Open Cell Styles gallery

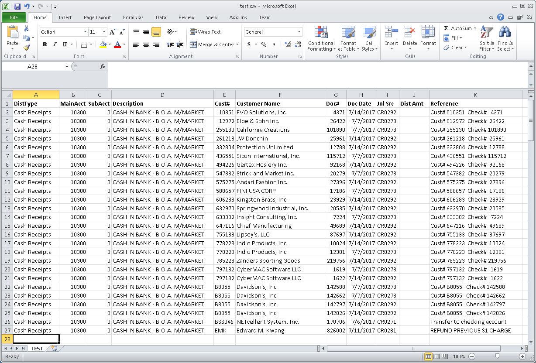[x=369, y=39]
